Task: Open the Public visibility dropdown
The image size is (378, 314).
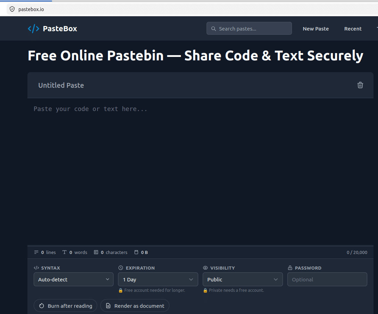Action: pyautogui.click(x=243, y=279)
